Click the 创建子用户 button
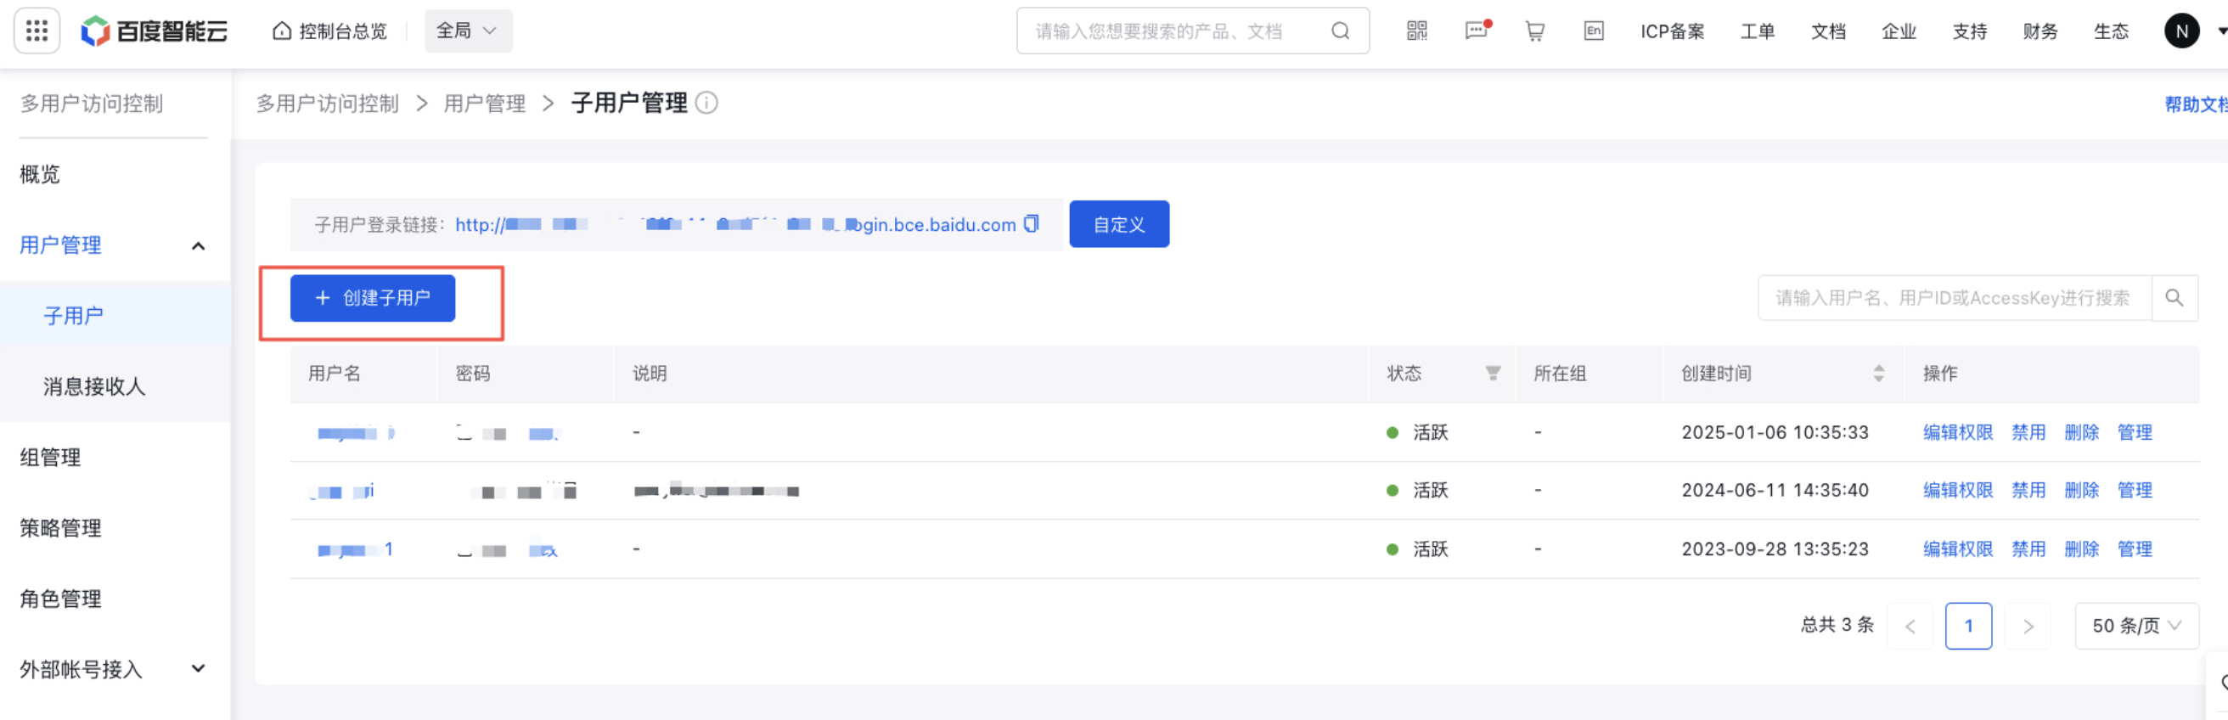Viewport: 2228px width, 720px height. coord(373,298)
